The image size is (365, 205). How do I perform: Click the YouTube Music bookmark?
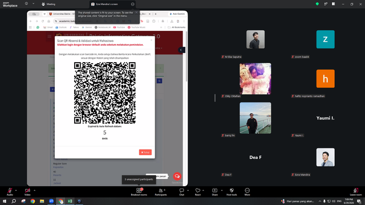click(x=136, y=27)
